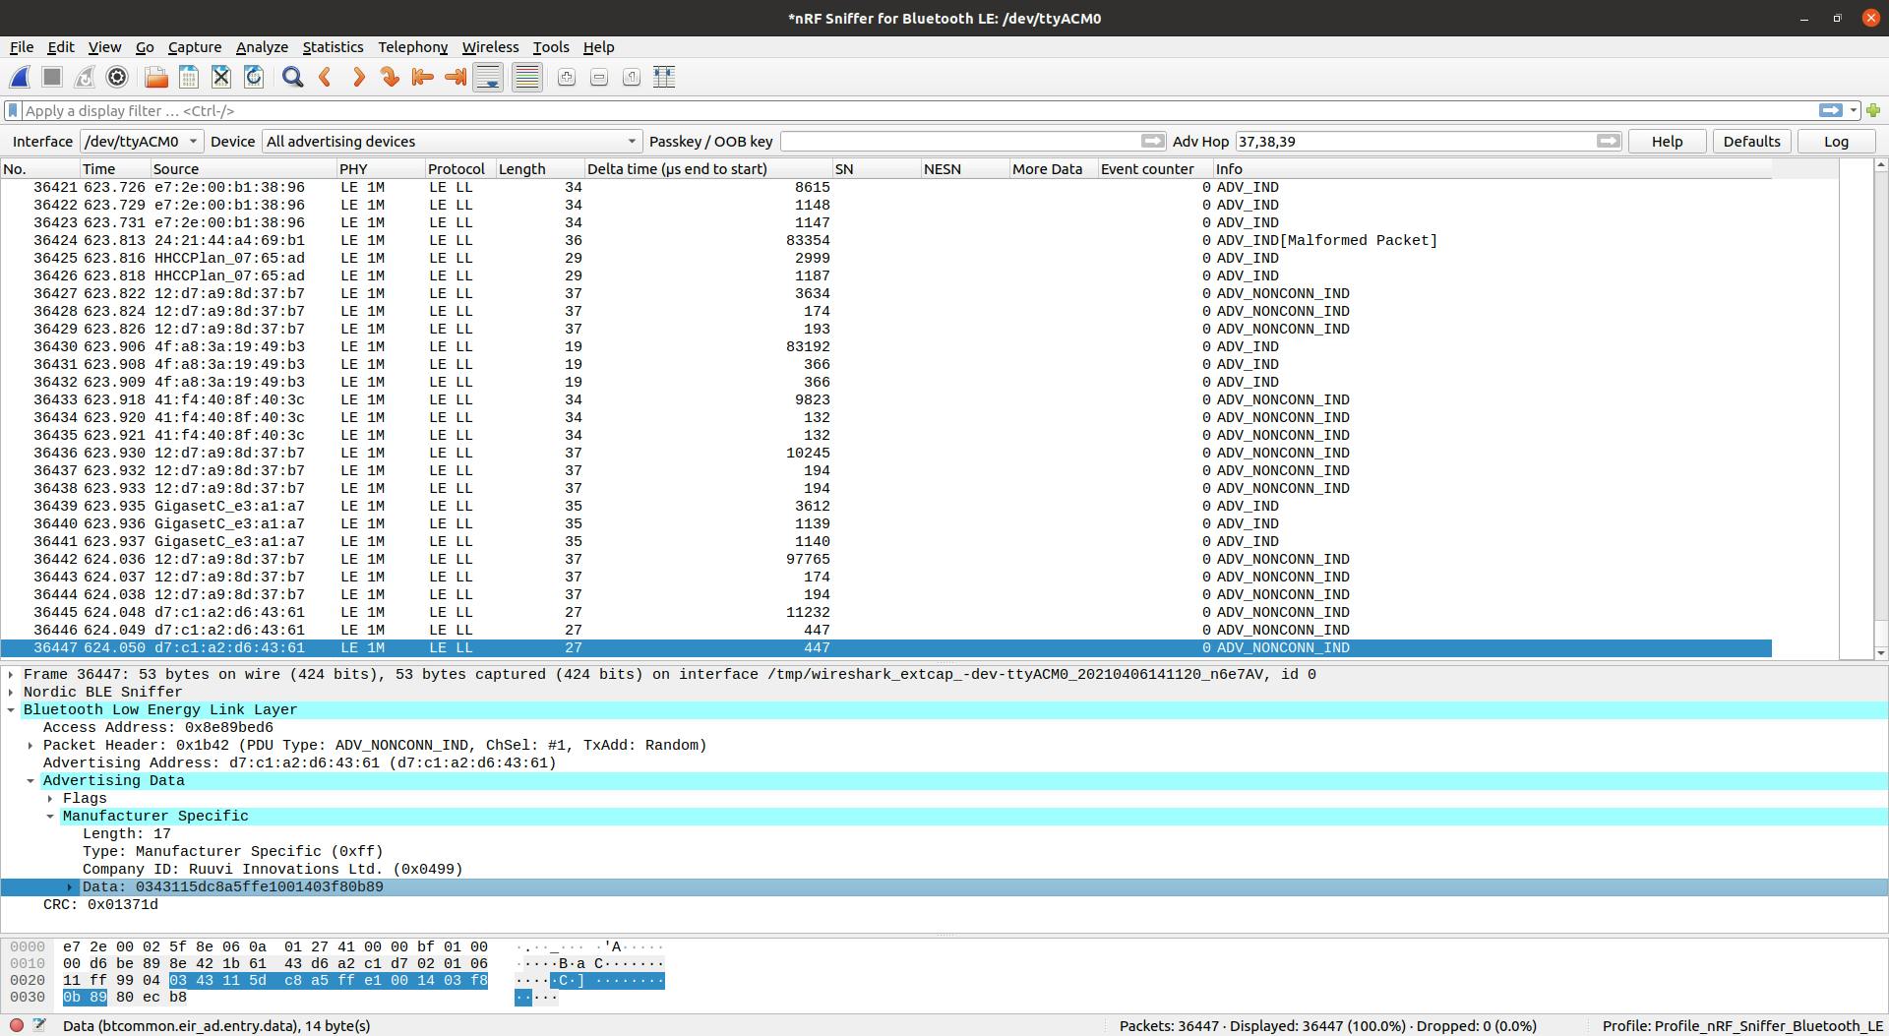Open the Wireless menu
This screenshot has width=1889, height=1036.
coord(490,47)
